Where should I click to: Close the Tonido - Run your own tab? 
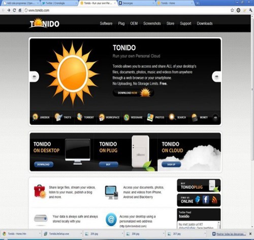[115, 3]
